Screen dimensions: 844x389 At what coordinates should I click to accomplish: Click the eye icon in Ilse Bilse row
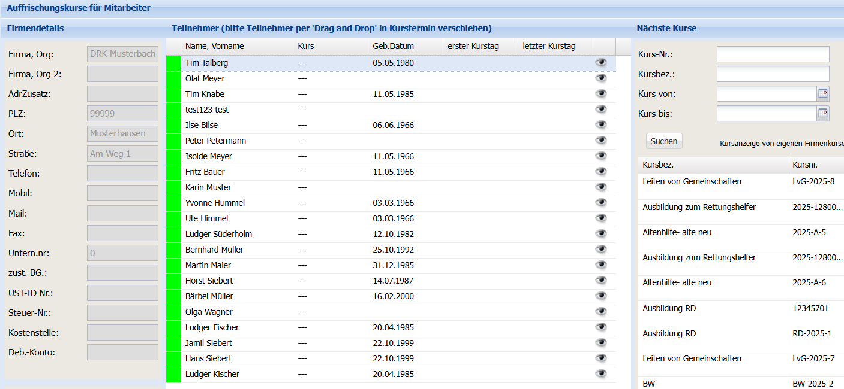[x=601, y=124]
